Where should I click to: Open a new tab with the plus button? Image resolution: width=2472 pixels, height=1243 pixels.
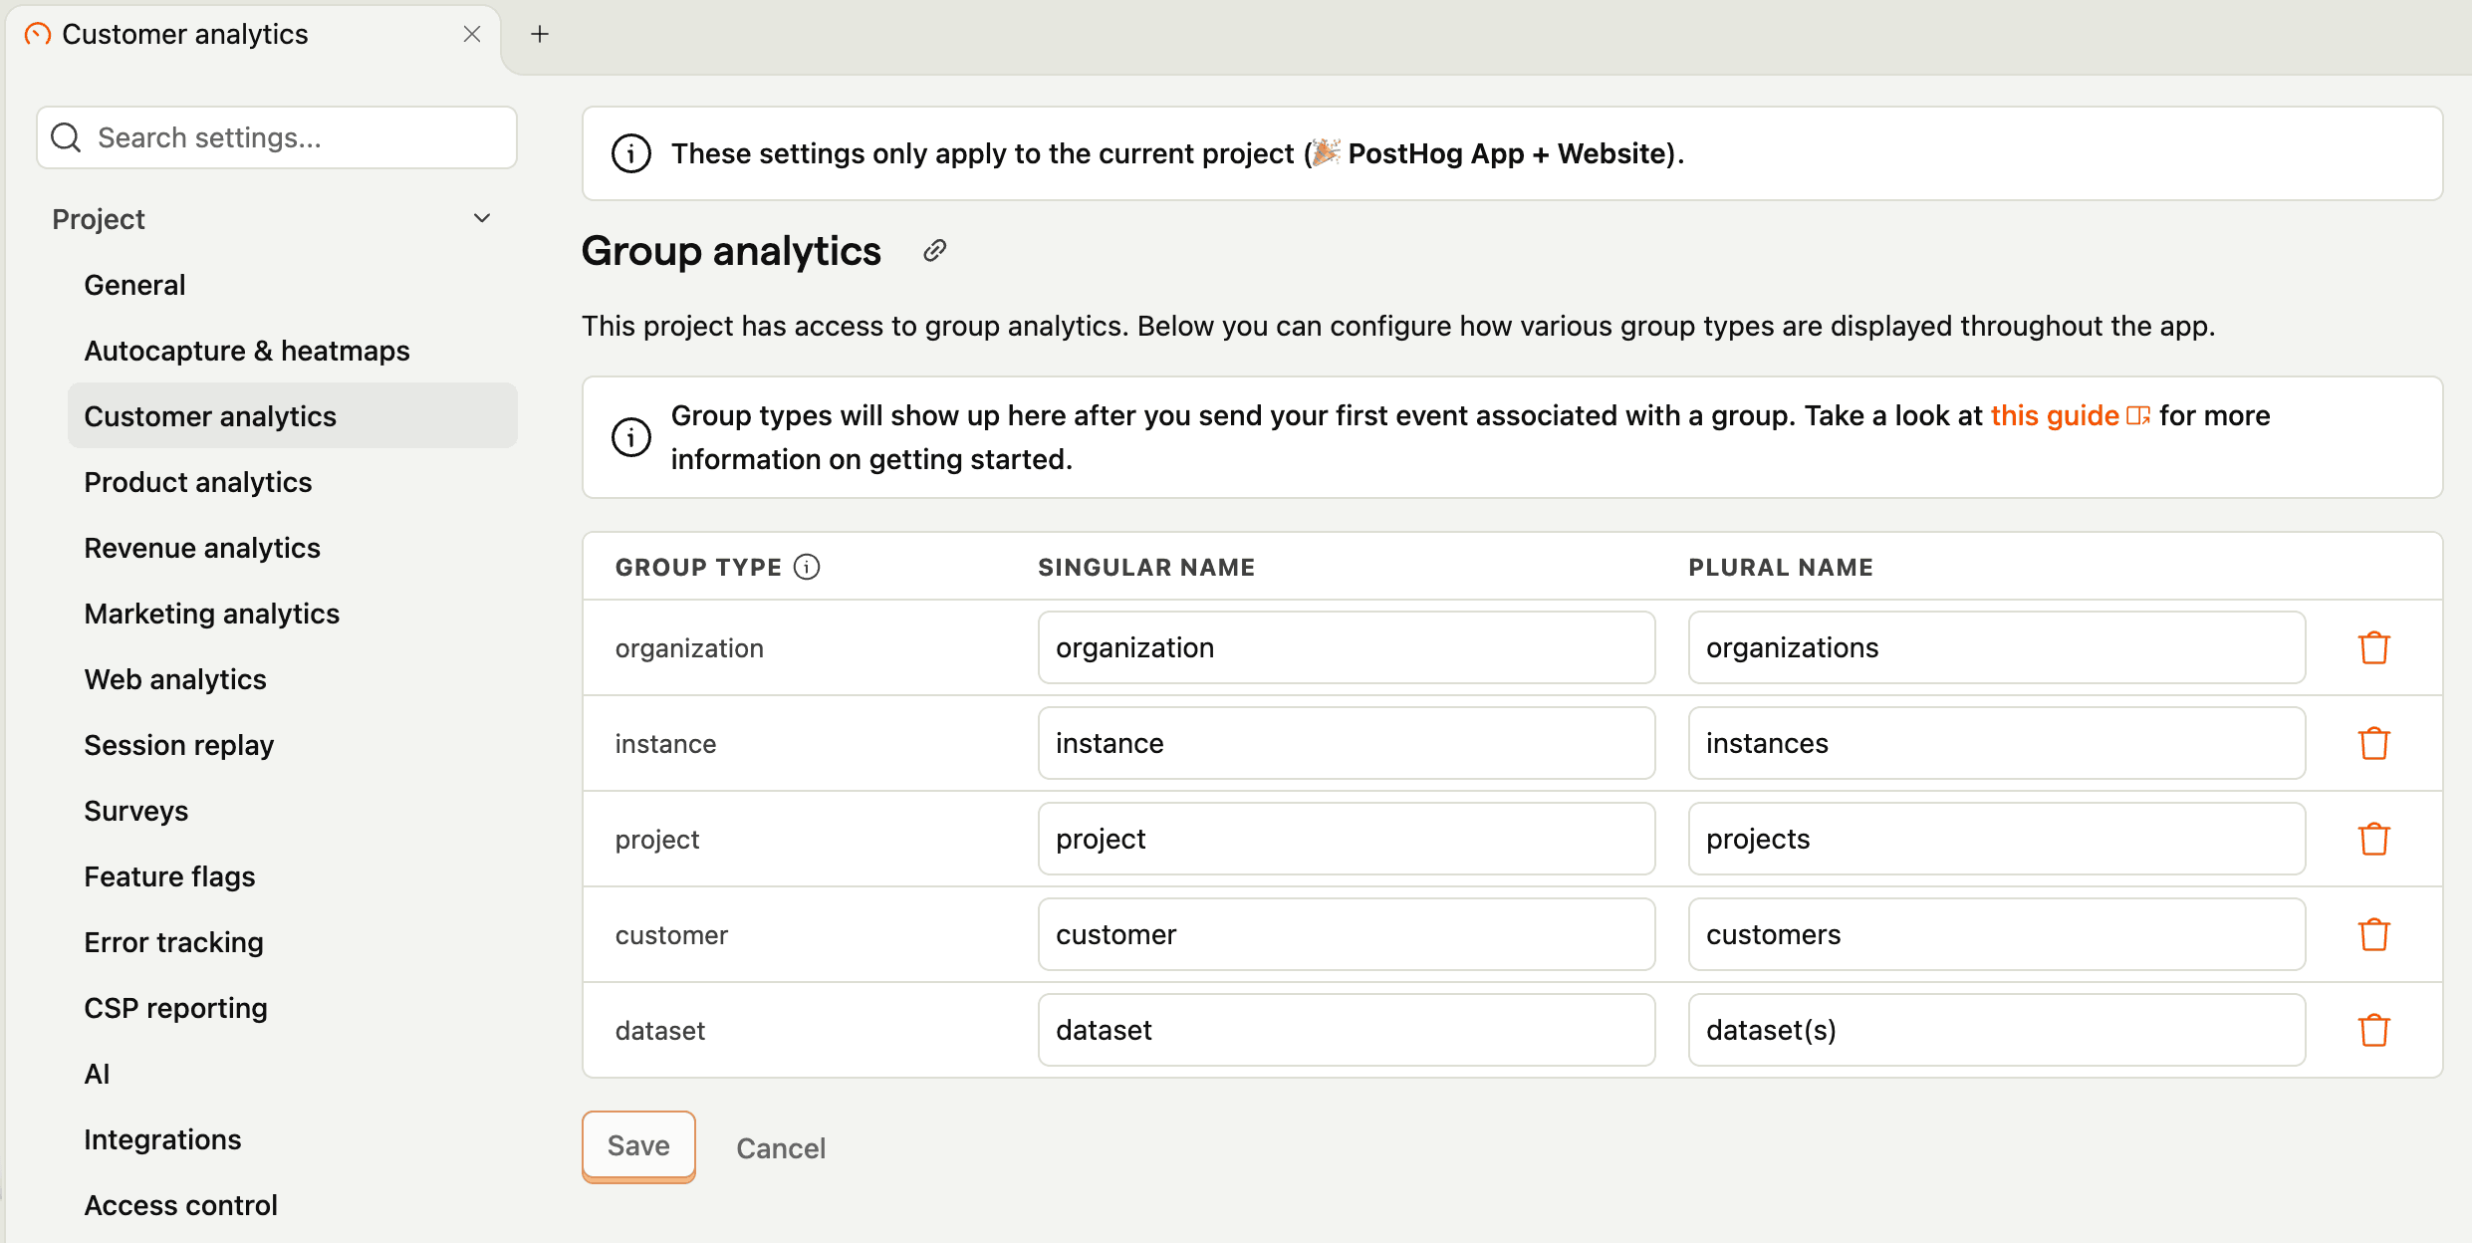point(539,33)
